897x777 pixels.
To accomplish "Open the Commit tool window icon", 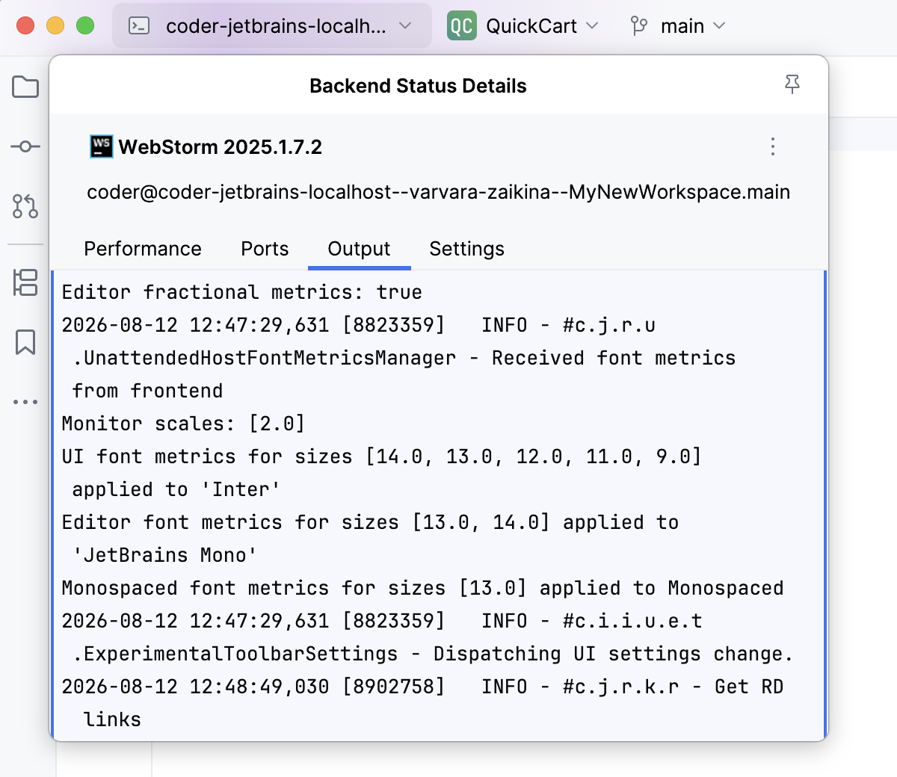I will (25, 146).
